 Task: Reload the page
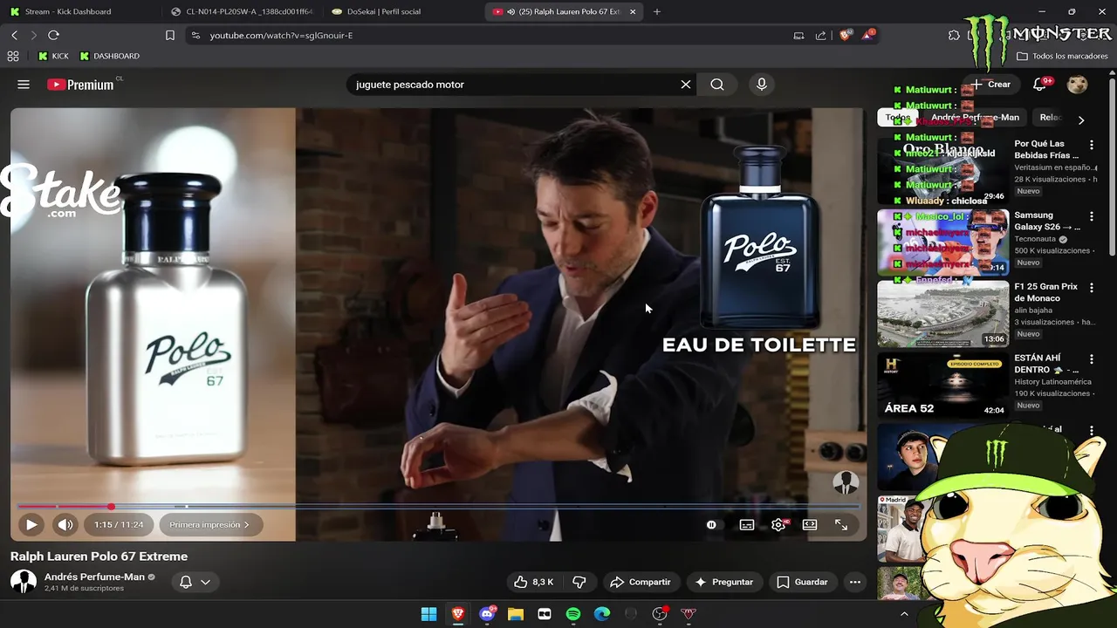pyautogui.click(x=53, y=35)
